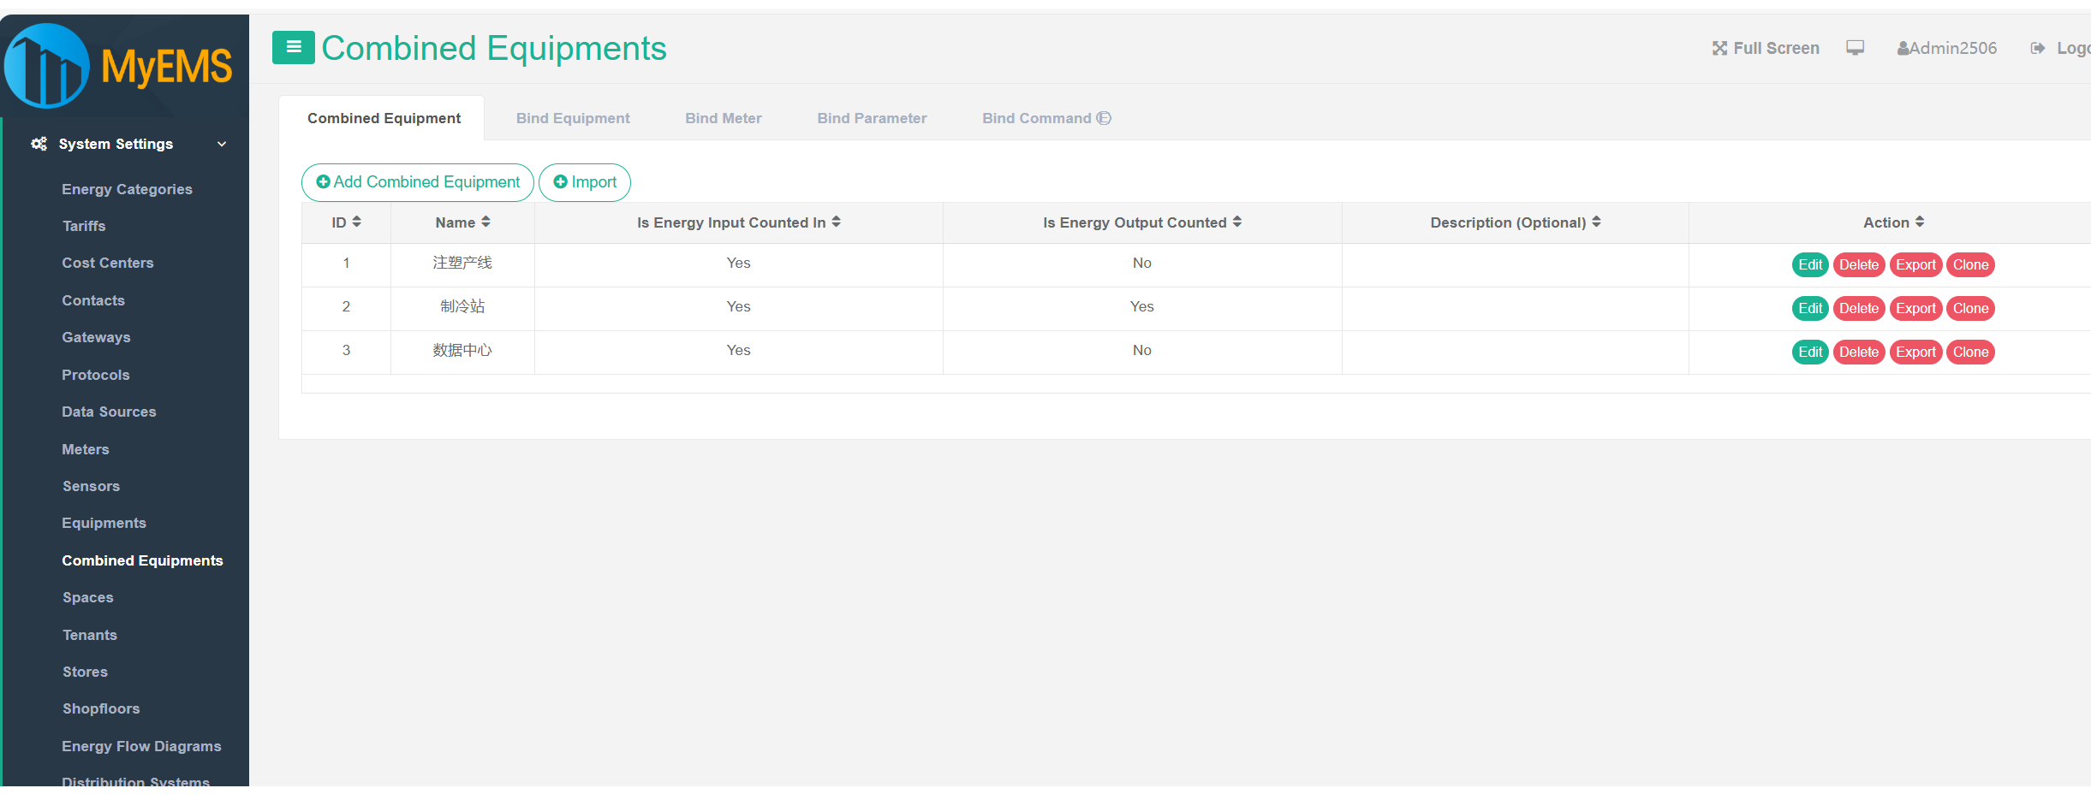
Task: Collapse the System Settings chevron
Action: pos(222,144)
